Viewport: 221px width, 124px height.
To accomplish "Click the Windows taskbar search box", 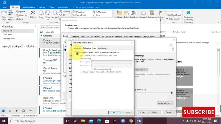I will coord(36,121).
